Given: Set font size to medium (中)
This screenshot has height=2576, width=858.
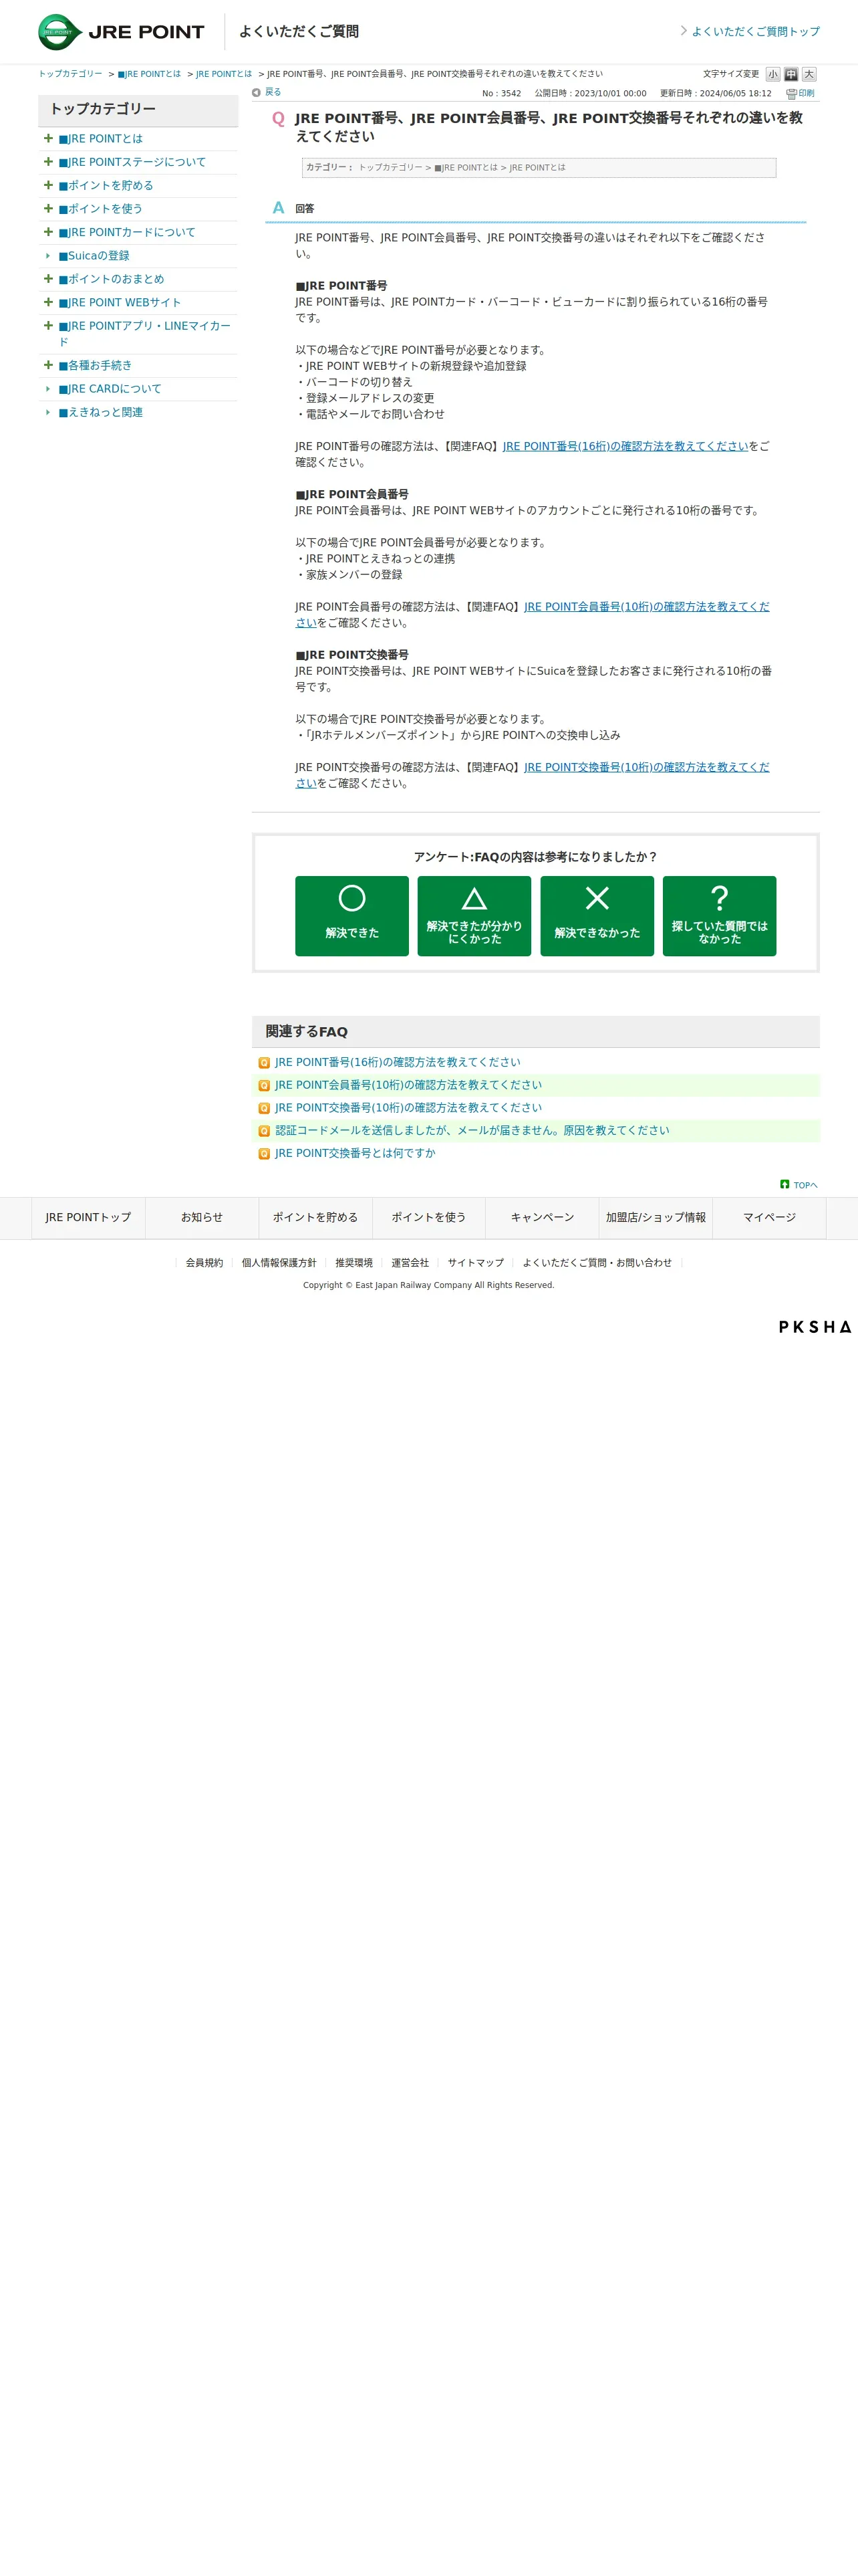Looking at the screenshot, I should click(x=791, y=74).
